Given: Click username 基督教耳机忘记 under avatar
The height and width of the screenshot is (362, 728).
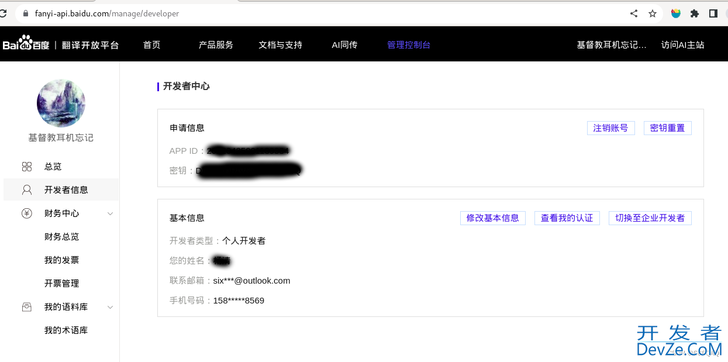Looking at the screenshot, I should pos(61,138).
